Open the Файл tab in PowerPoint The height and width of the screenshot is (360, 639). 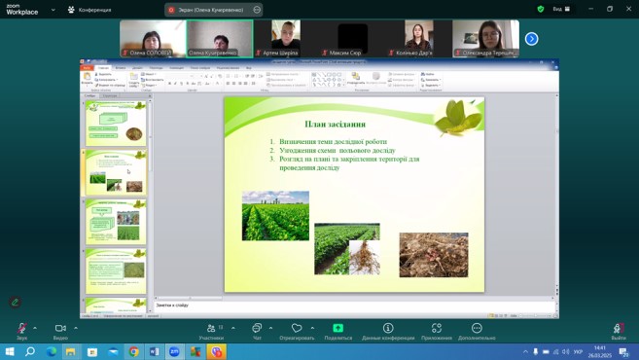click(87, 68)
